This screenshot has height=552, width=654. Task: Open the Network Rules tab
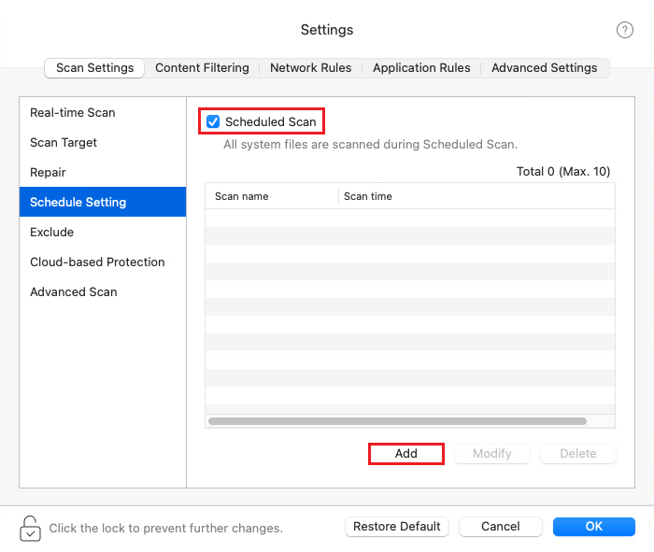311,68
